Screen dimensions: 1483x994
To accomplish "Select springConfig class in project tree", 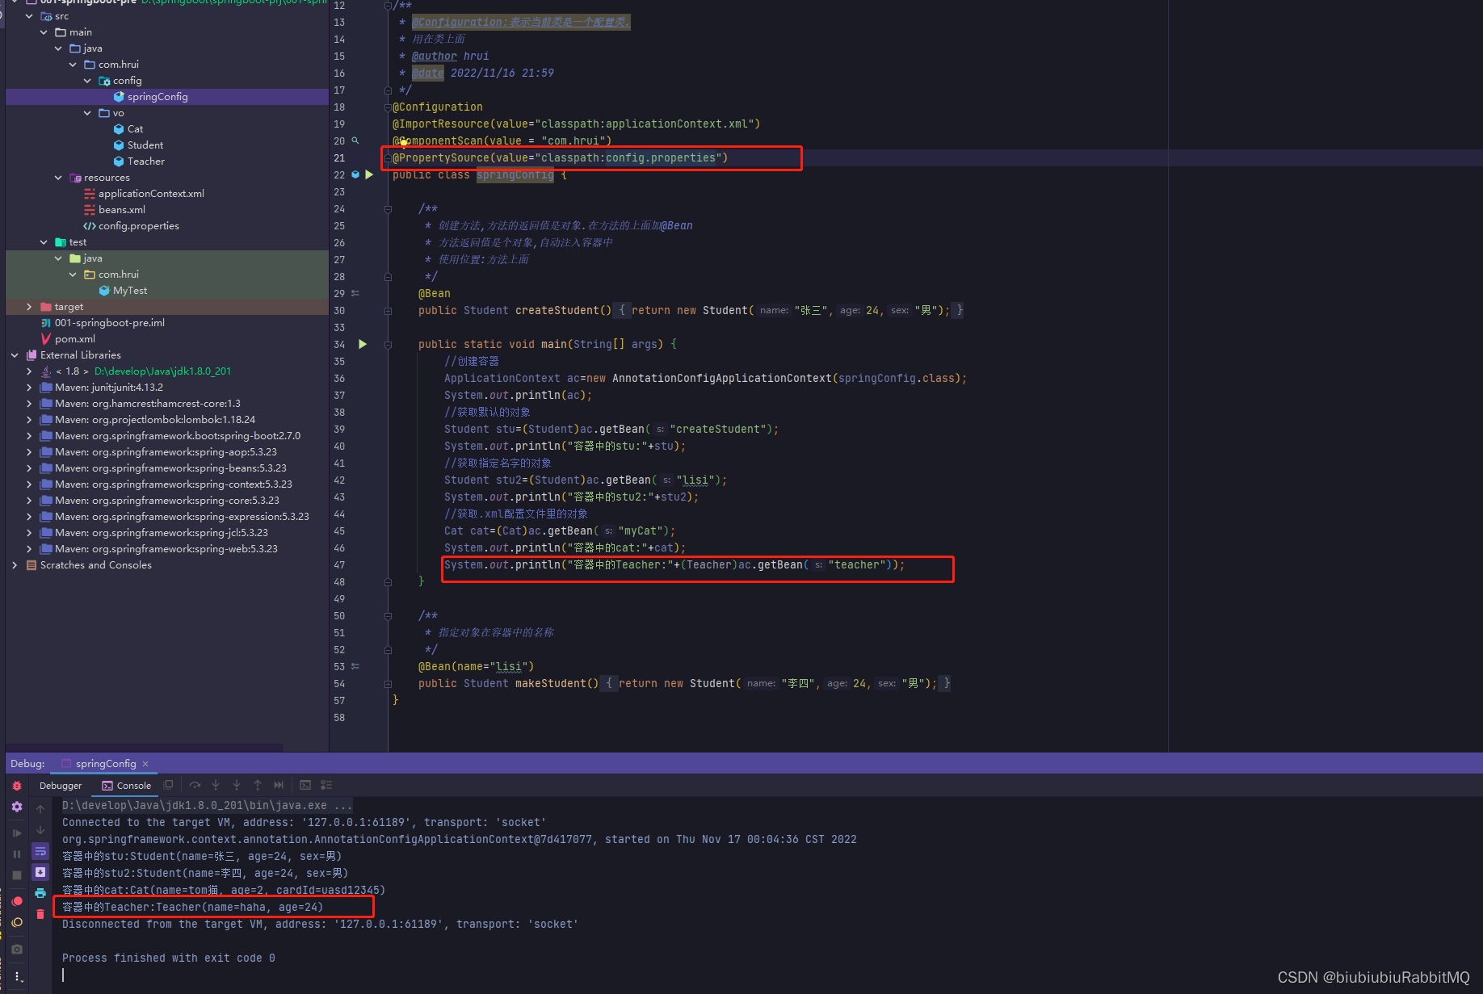I will pos(158,97).
